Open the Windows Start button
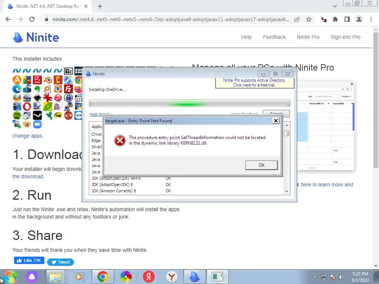Image resolution: width=379 pixels, height=284 pixels. (9, 277)
